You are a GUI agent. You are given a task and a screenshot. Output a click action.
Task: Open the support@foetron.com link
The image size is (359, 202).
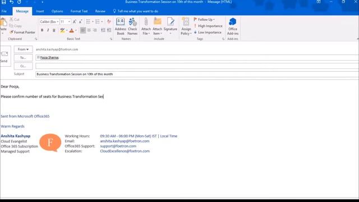118,146
